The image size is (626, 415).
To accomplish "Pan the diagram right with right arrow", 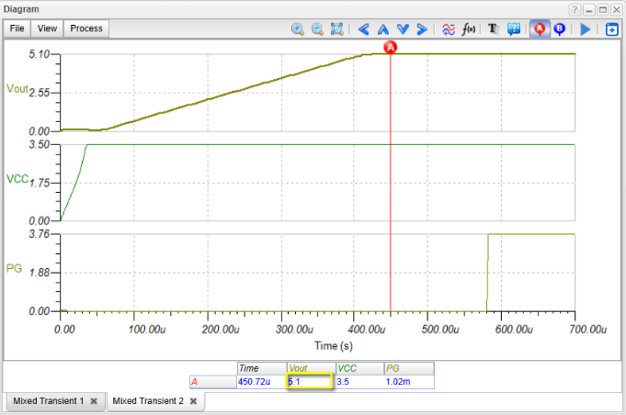I will (422, 29).
